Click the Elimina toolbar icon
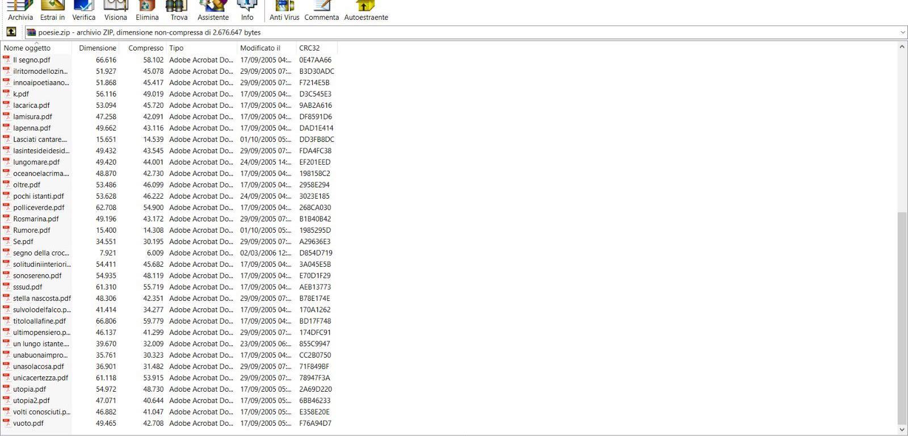 (x=147, y=10)
